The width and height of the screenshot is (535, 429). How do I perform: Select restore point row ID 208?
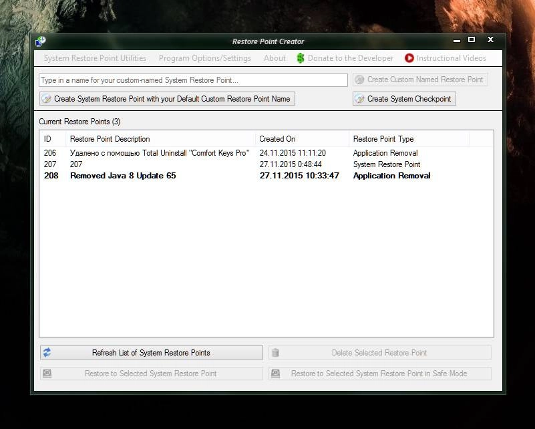tap(51, 176)
